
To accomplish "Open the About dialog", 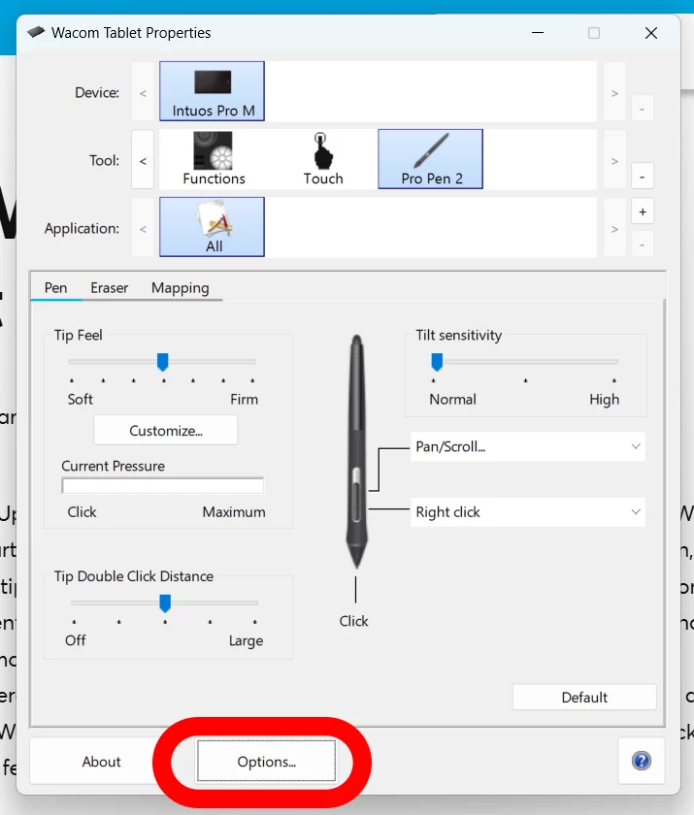I will coord(101,762).
